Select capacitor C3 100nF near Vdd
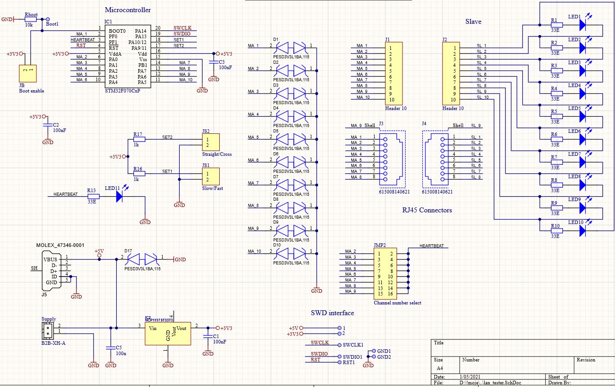Screen dimensions: 615x387 point(213,62)
